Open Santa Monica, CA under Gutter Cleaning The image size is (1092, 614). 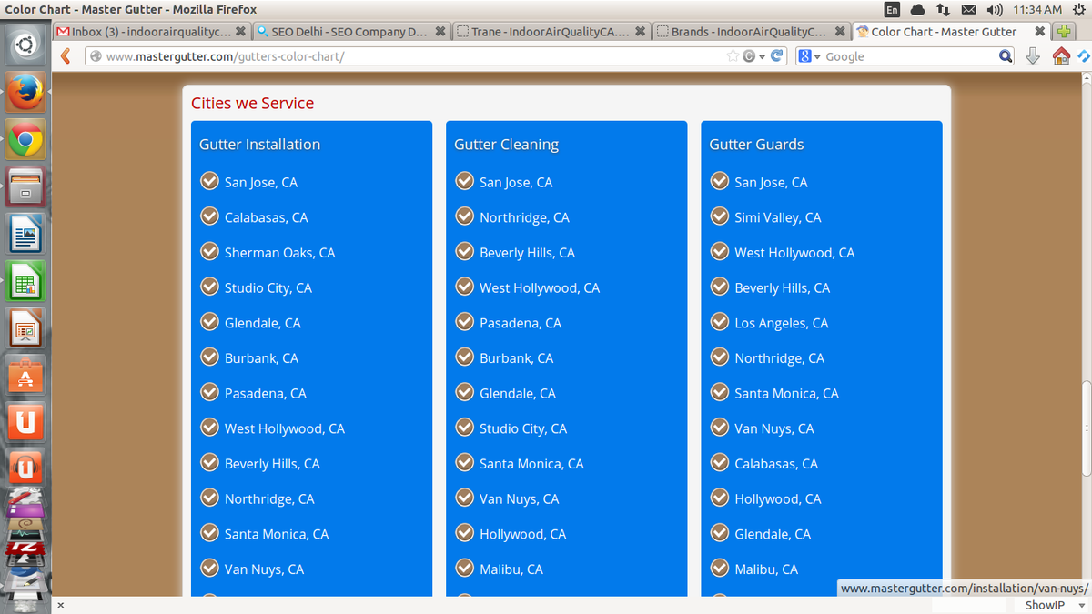[x=531, y=464]
